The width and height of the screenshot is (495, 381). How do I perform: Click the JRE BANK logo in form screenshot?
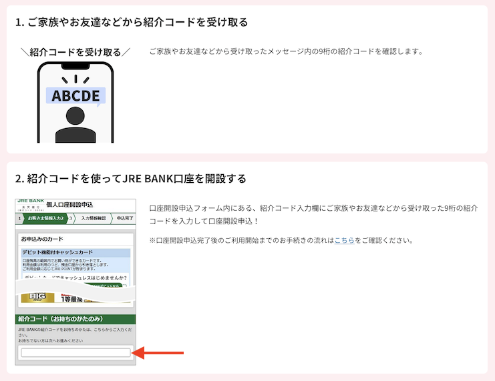pos(30,202)
